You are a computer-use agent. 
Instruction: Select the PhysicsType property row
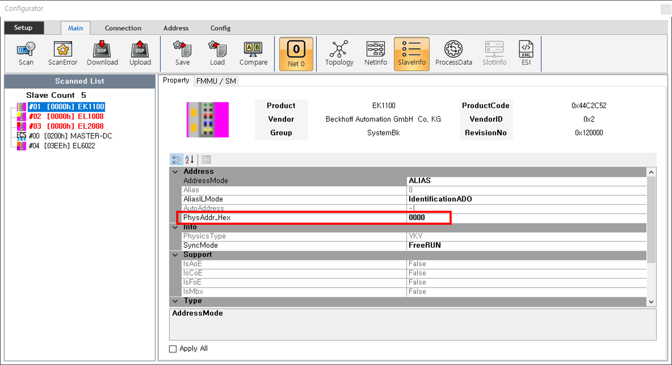(x=414, y=236)
